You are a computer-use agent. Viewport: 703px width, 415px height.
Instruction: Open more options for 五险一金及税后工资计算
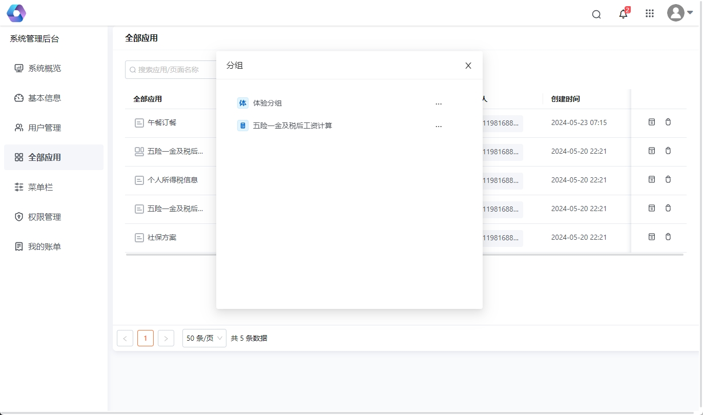[439, 126]
